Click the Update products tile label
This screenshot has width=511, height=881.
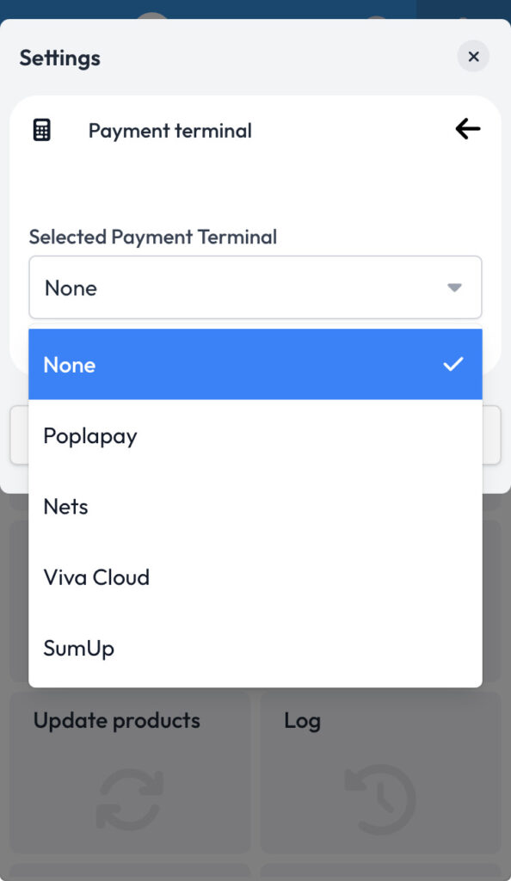[117, 721]
